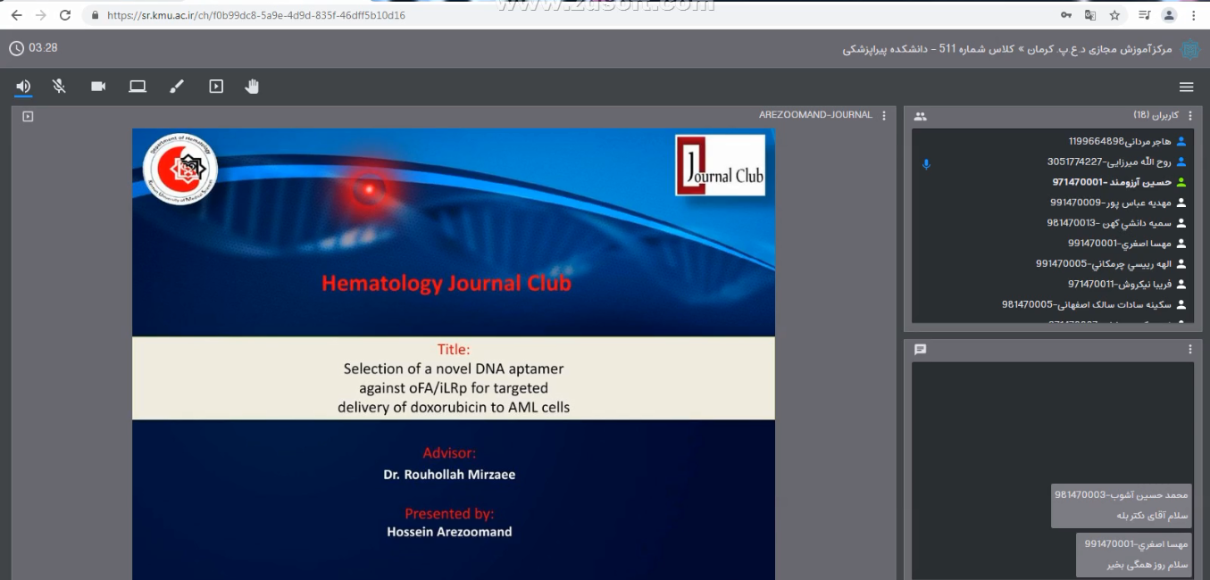Reload the page with browser refresh button
Image resolution: width=1210 pixels, height=580 pixels.
[64, 15]
